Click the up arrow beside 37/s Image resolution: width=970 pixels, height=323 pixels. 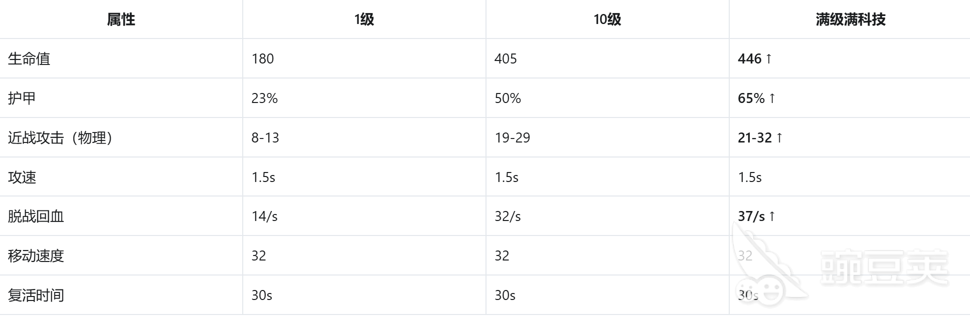772,216
